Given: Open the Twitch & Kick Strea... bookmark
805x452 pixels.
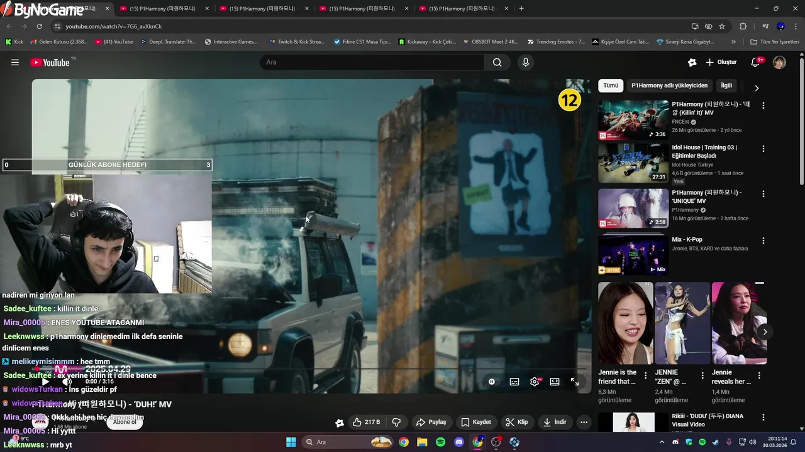Looking at the screenshot, I should point(296,41).
